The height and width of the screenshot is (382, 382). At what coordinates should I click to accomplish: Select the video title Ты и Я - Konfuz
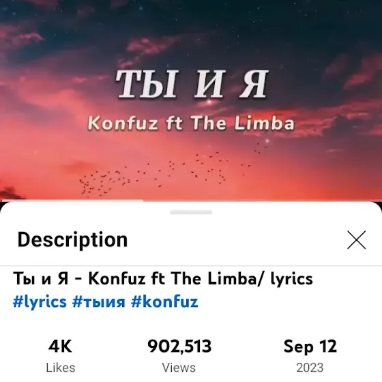click(x=79, y=278)
